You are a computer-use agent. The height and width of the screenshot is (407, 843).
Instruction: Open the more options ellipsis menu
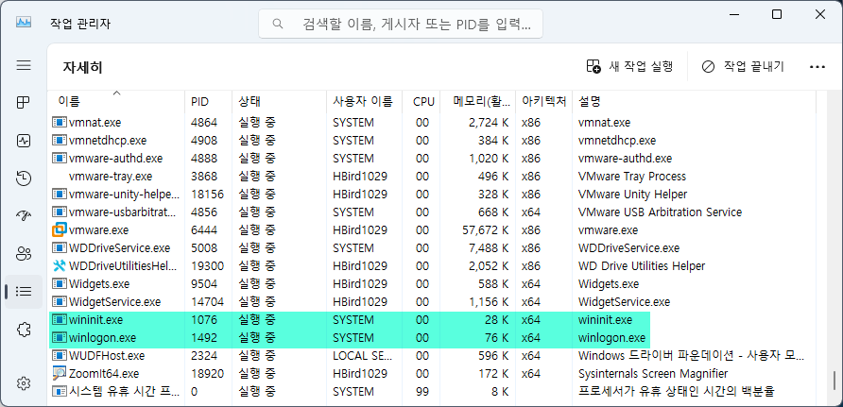[817, 67]
